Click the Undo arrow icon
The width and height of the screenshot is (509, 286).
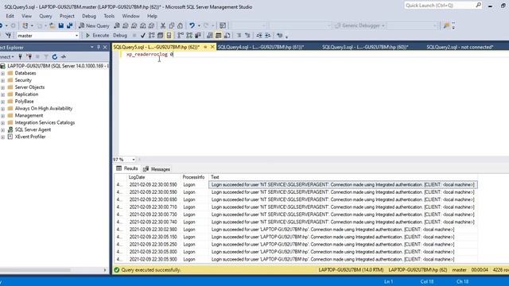tap(192, 25)
